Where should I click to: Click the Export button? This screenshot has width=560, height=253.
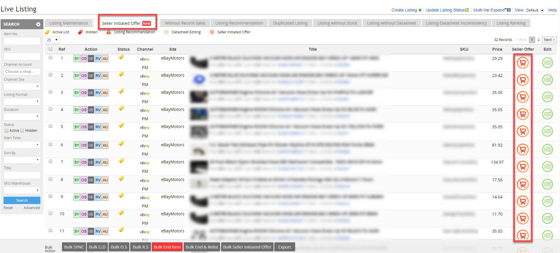coord(285,247)
